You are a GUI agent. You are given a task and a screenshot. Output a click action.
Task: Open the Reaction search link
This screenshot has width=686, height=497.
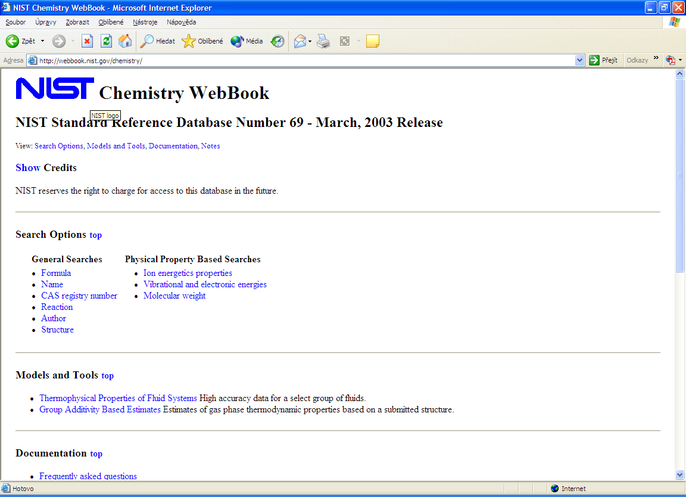57,307
